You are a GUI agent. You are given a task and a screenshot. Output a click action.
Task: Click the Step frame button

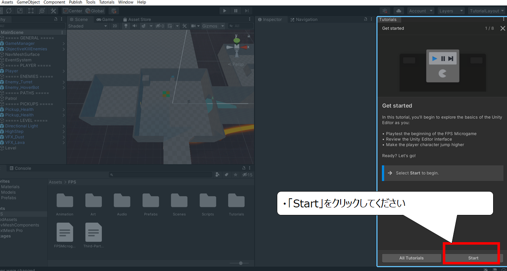(246, 11)
